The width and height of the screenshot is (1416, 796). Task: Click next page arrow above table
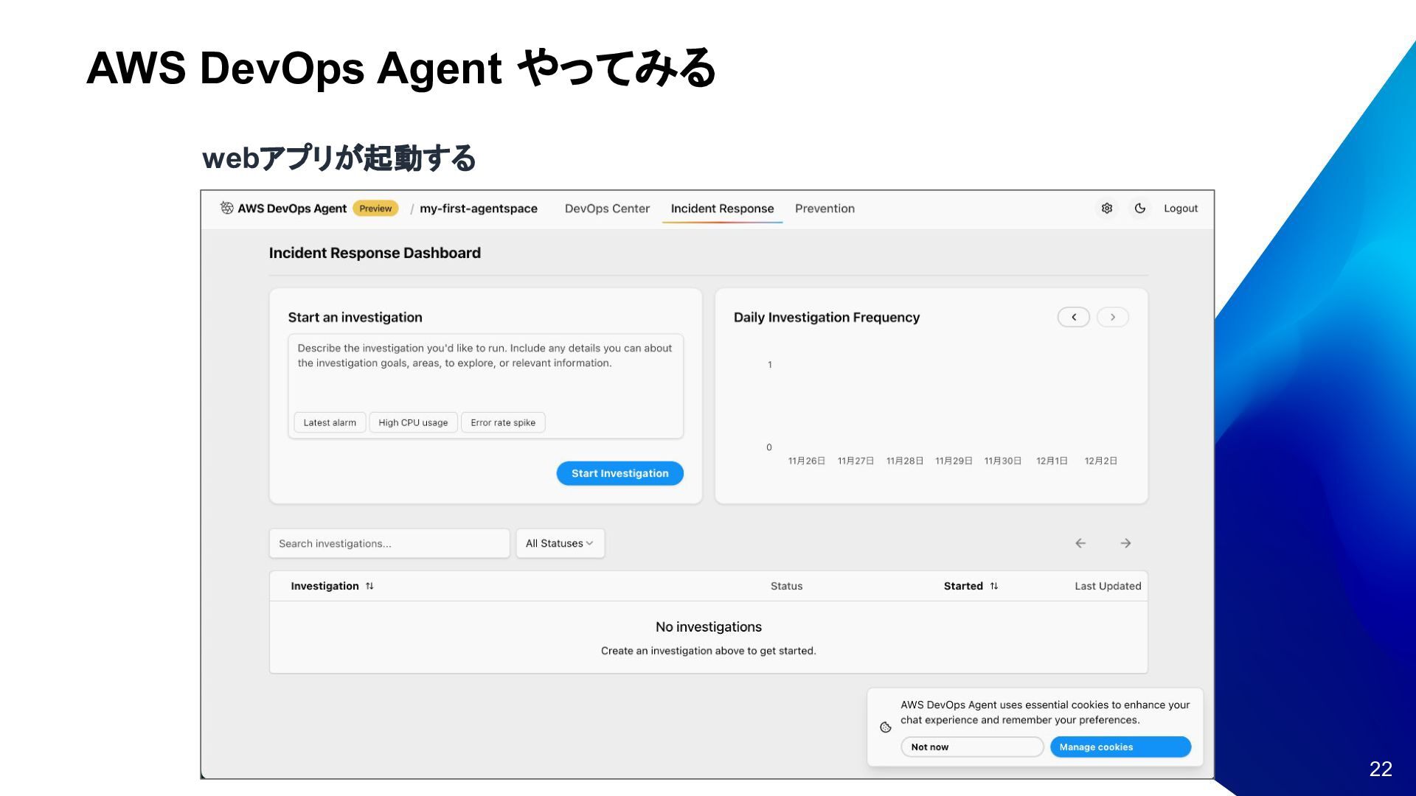tap(1125, 543)
